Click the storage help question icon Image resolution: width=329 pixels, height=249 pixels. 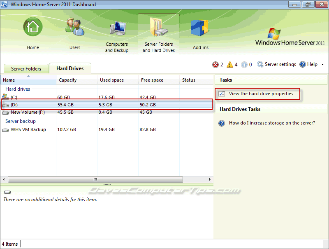222,123
